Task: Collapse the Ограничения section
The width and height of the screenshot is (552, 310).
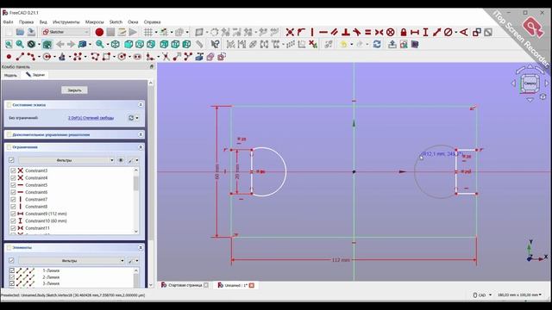Action: coord(141,147)
